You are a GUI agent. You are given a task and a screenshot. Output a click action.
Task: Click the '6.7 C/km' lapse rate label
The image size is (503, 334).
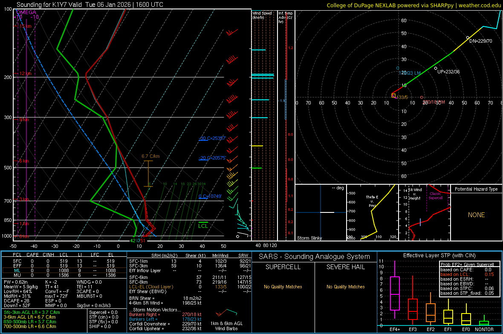pyautogui.click(x=150, y=157)
